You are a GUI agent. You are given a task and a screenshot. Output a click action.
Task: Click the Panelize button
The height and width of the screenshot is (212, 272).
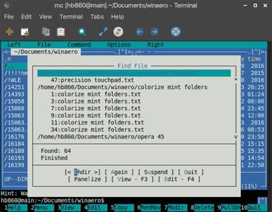pyautogui.click(x=87, y=179)
